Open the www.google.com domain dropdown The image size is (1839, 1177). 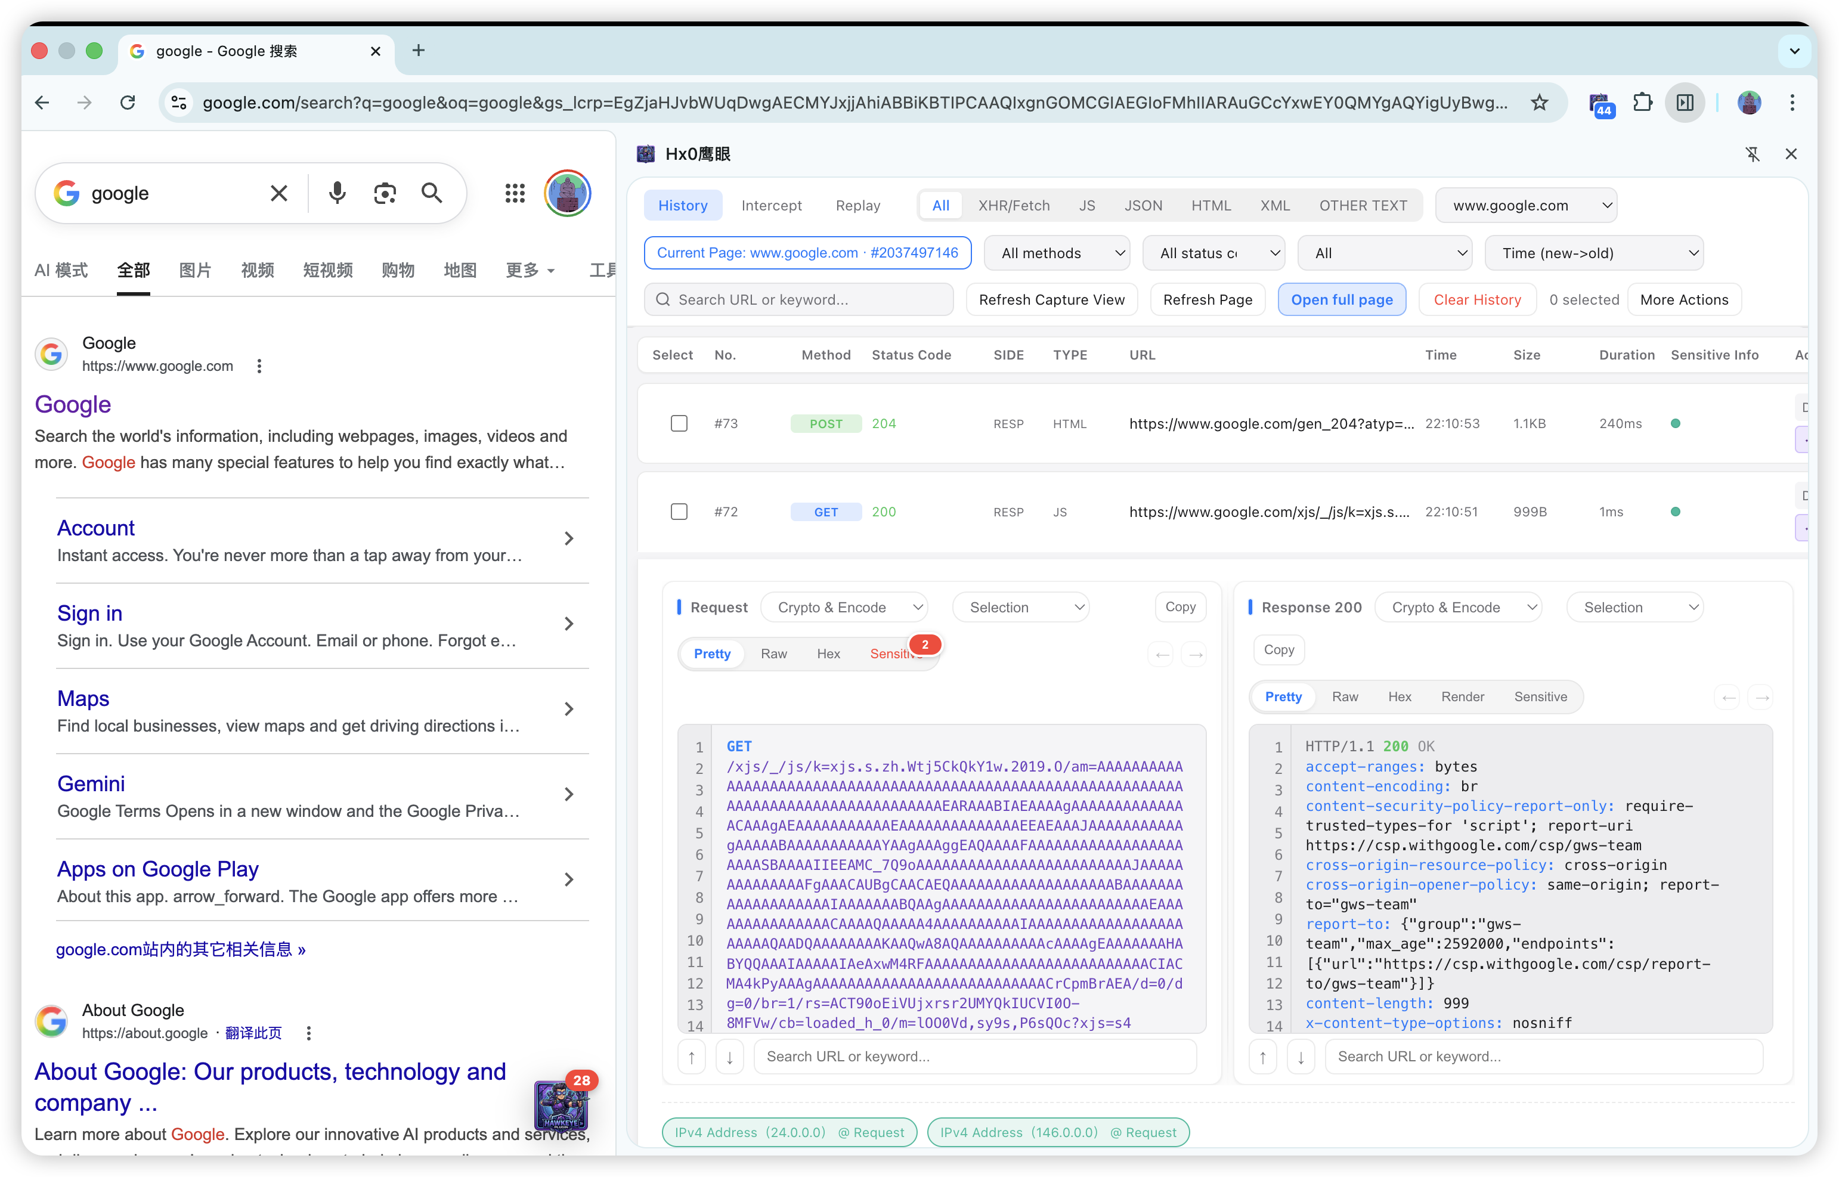point(1527,206)
